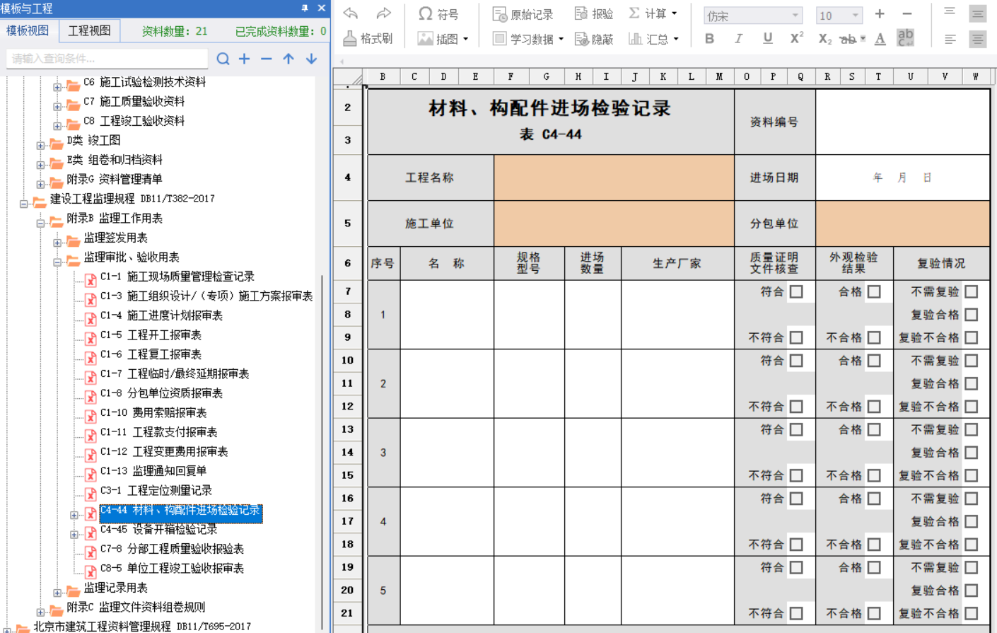Toggle bold formatting

(709, 38)
